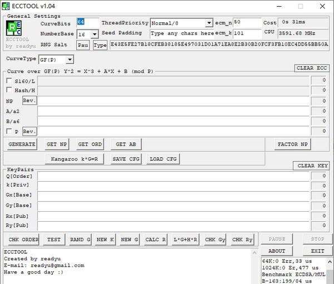
Task: Click CHK Ry button
Action: [242, 240]
